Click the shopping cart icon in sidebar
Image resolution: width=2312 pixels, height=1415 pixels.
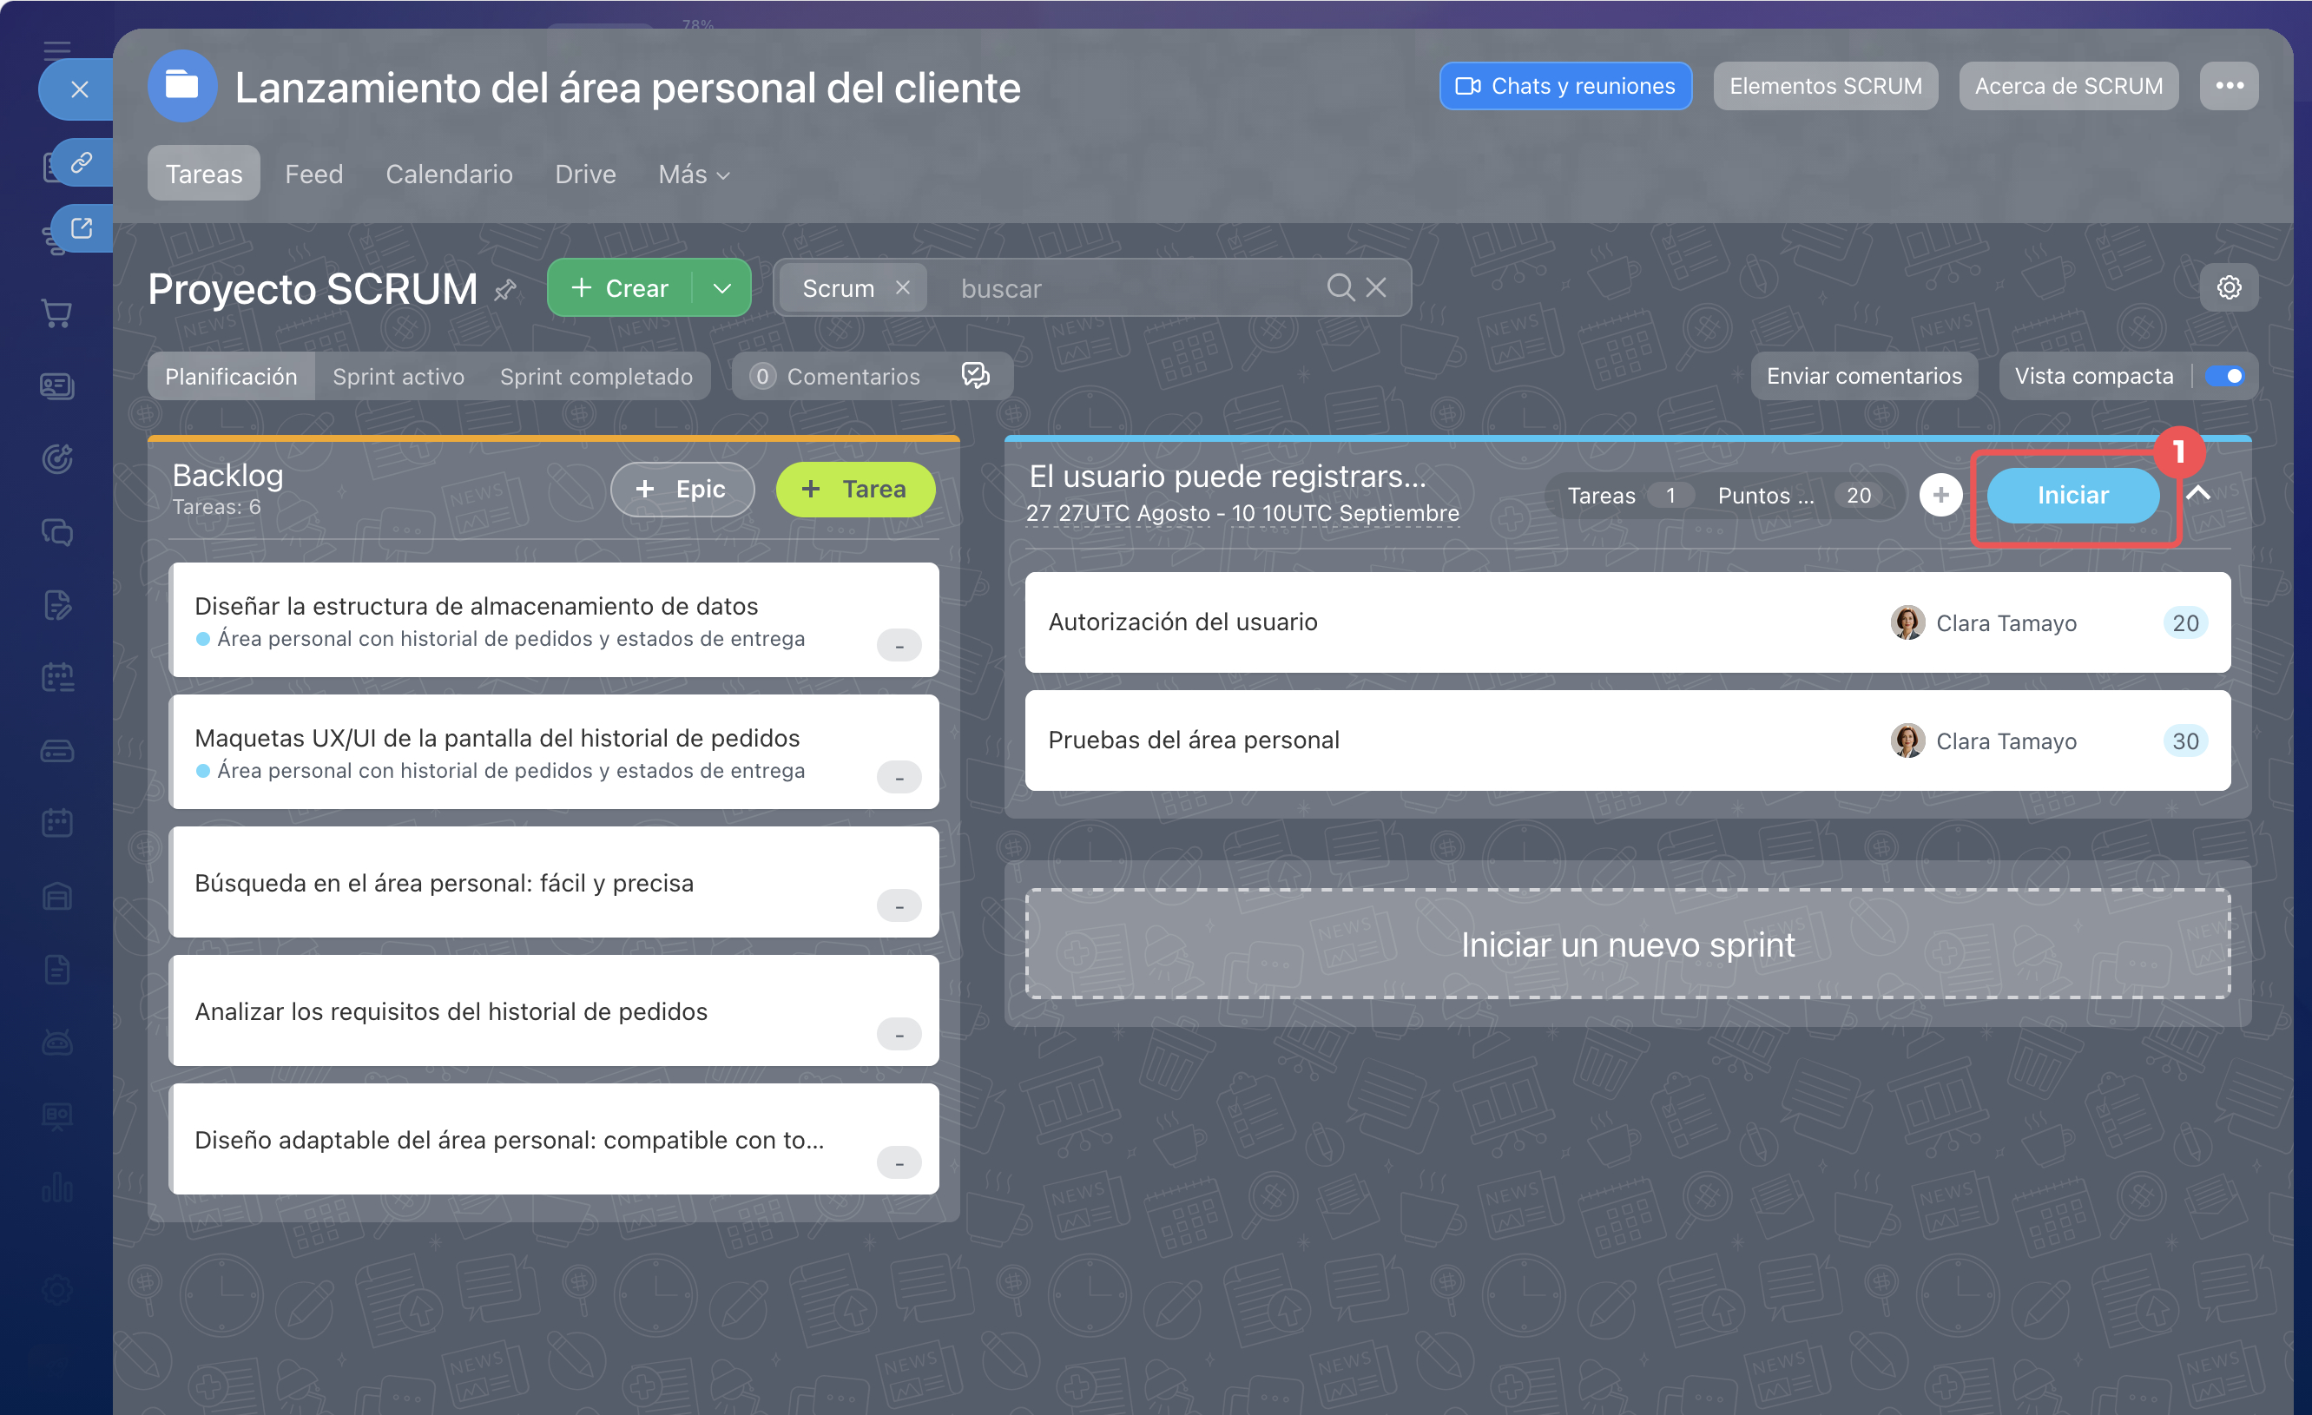click(x=57, y=313)
